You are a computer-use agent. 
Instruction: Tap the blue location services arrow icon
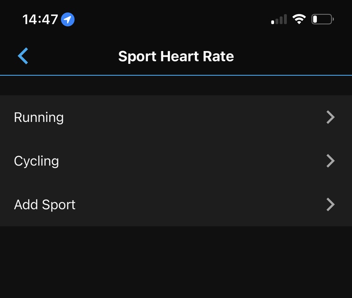68,19
